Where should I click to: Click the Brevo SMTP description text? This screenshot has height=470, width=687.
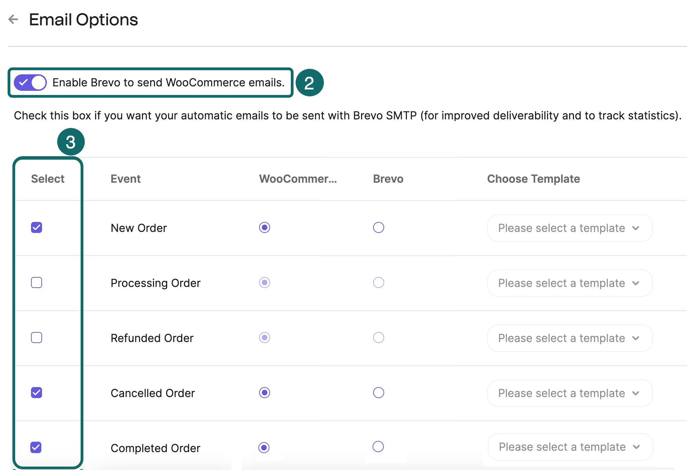tap(348, 116)
